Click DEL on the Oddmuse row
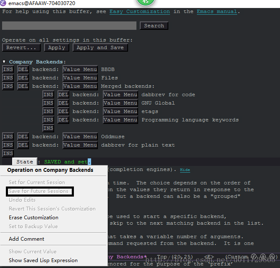The height and width of the screenshot is (268, 280). [23, 137]
